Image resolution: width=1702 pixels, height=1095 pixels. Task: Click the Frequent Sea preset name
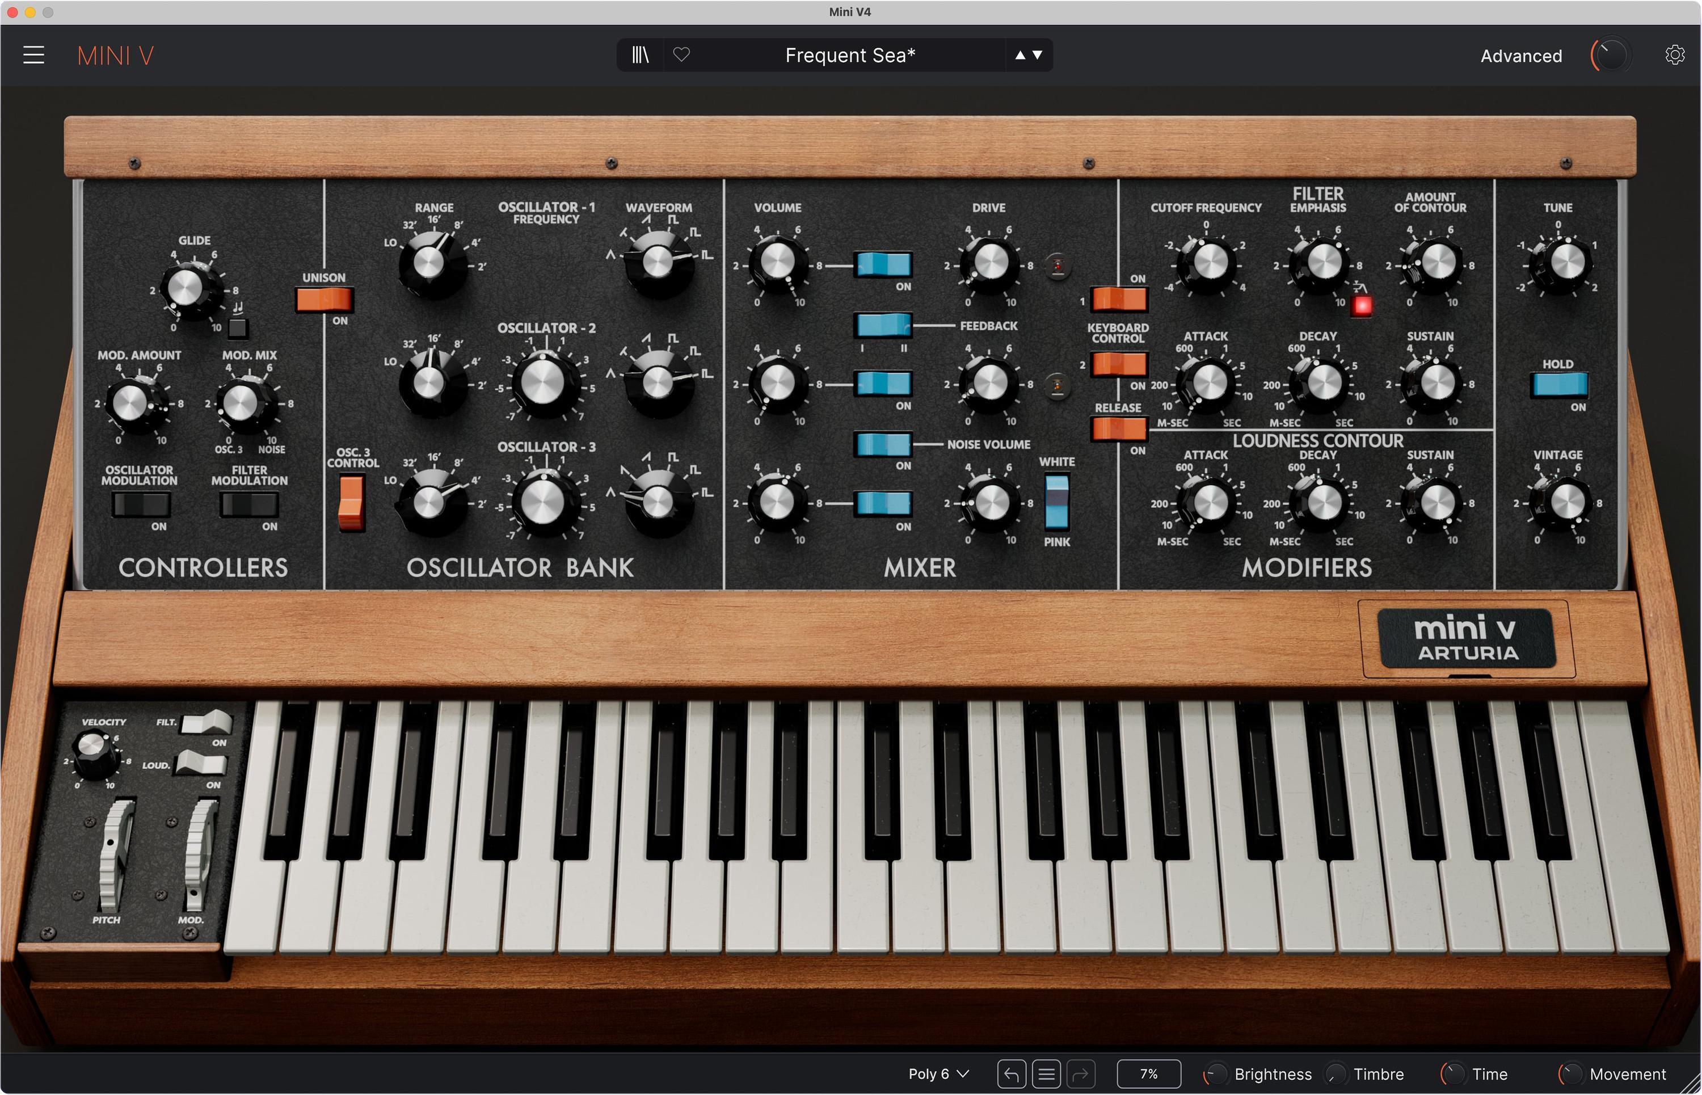[x=849, y=54]
